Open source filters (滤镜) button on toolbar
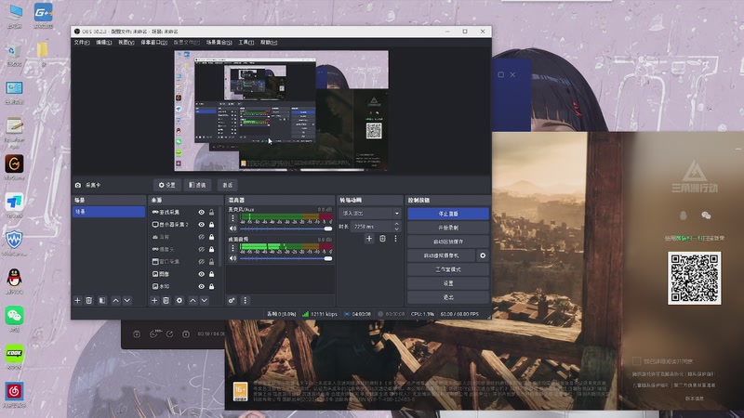744x418 pixels. [197, 185]
